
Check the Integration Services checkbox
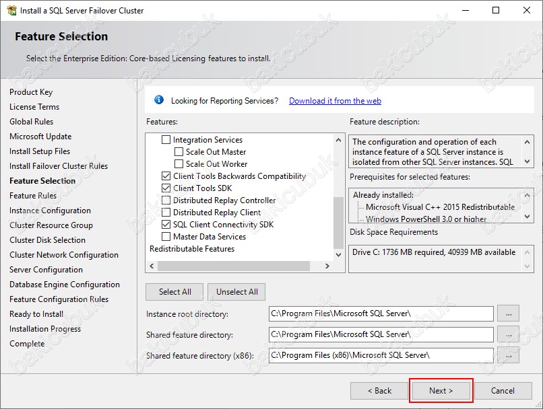tap(166, 140)
